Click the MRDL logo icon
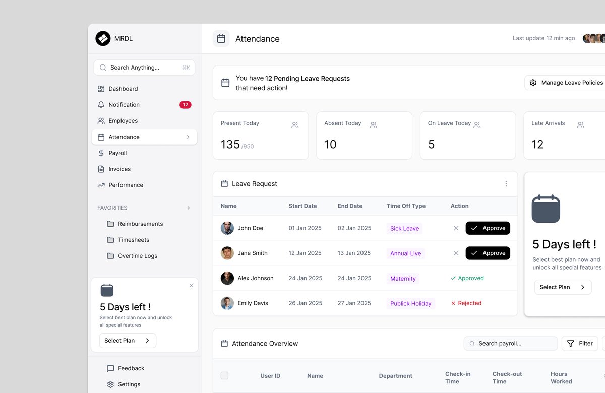 103,38
